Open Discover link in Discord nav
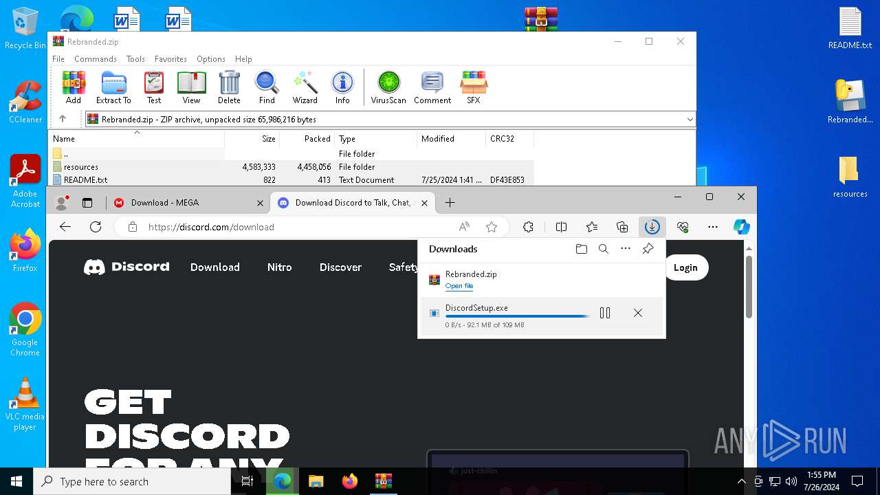 pos(340,267)
